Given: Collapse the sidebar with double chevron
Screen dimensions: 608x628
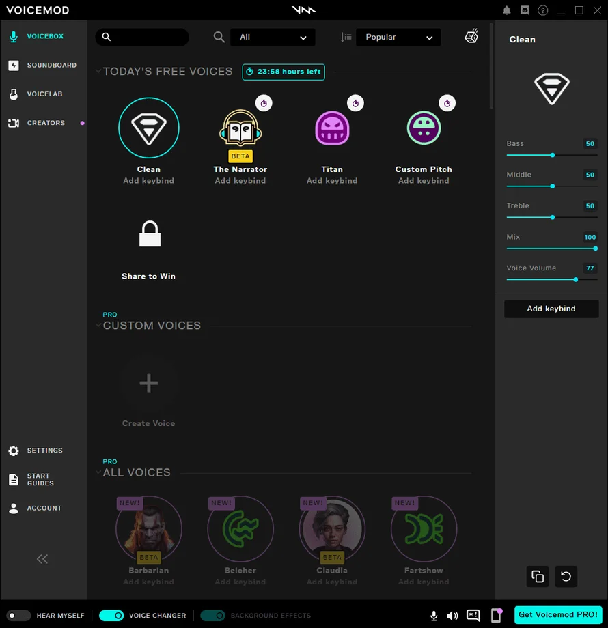Looking at the screenshot, I should [42, 559].
